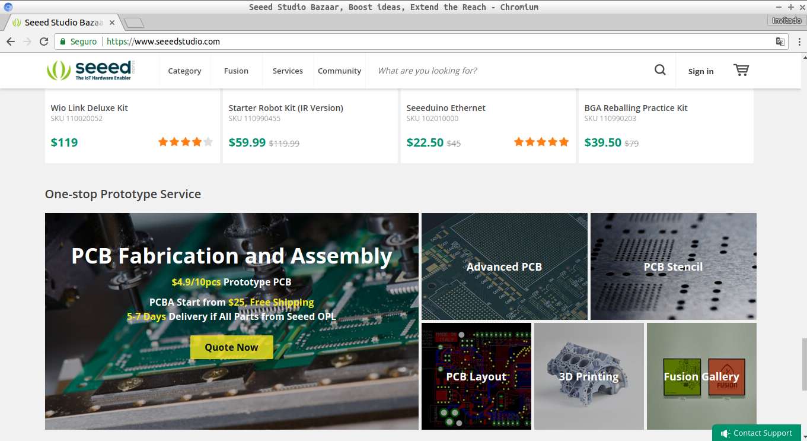Open the PCB Layout tile
The height and width of the screenshot is (441, 807).
tap(476, 376)
